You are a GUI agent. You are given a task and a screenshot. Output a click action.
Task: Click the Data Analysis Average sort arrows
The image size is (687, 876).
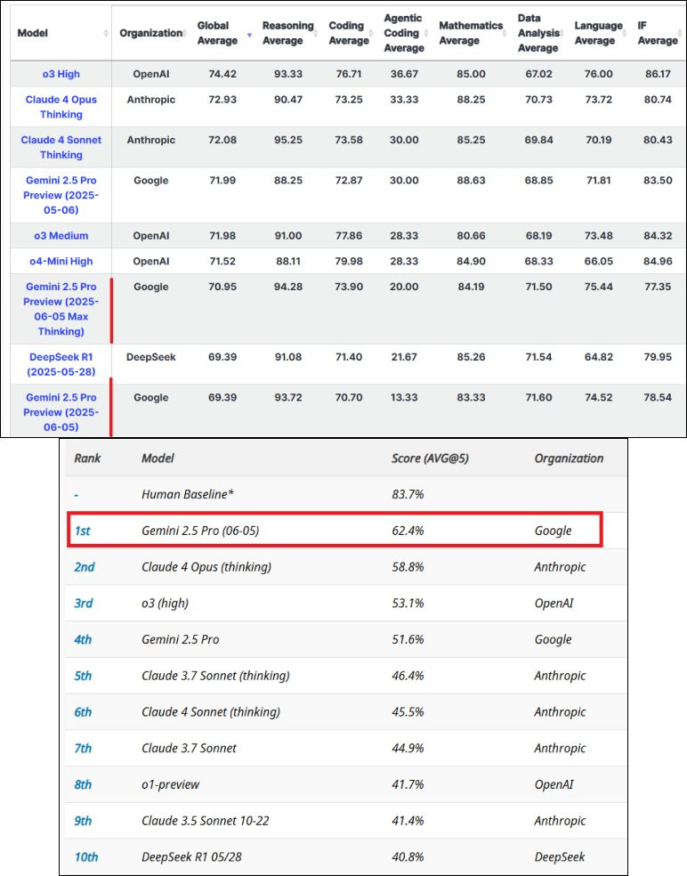562,34
